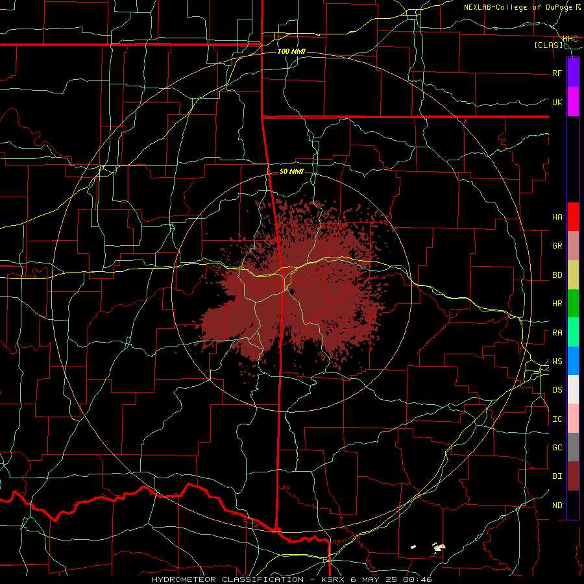Click the UK magenta legend color swatch
The image size is (584, 584).
point(573,102)
